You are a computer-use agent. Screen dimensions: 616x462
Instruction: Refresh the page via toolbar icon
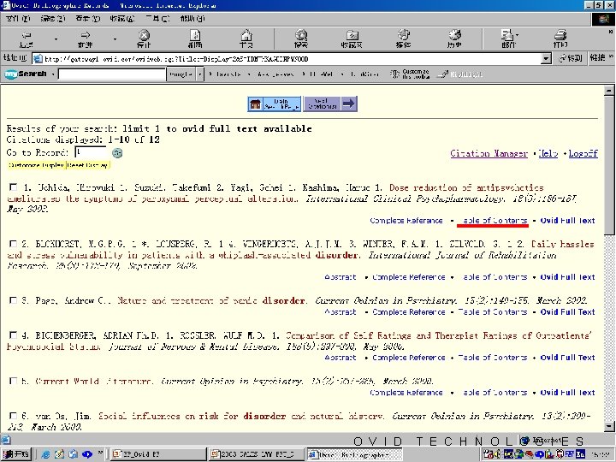[x=195, y=38]
